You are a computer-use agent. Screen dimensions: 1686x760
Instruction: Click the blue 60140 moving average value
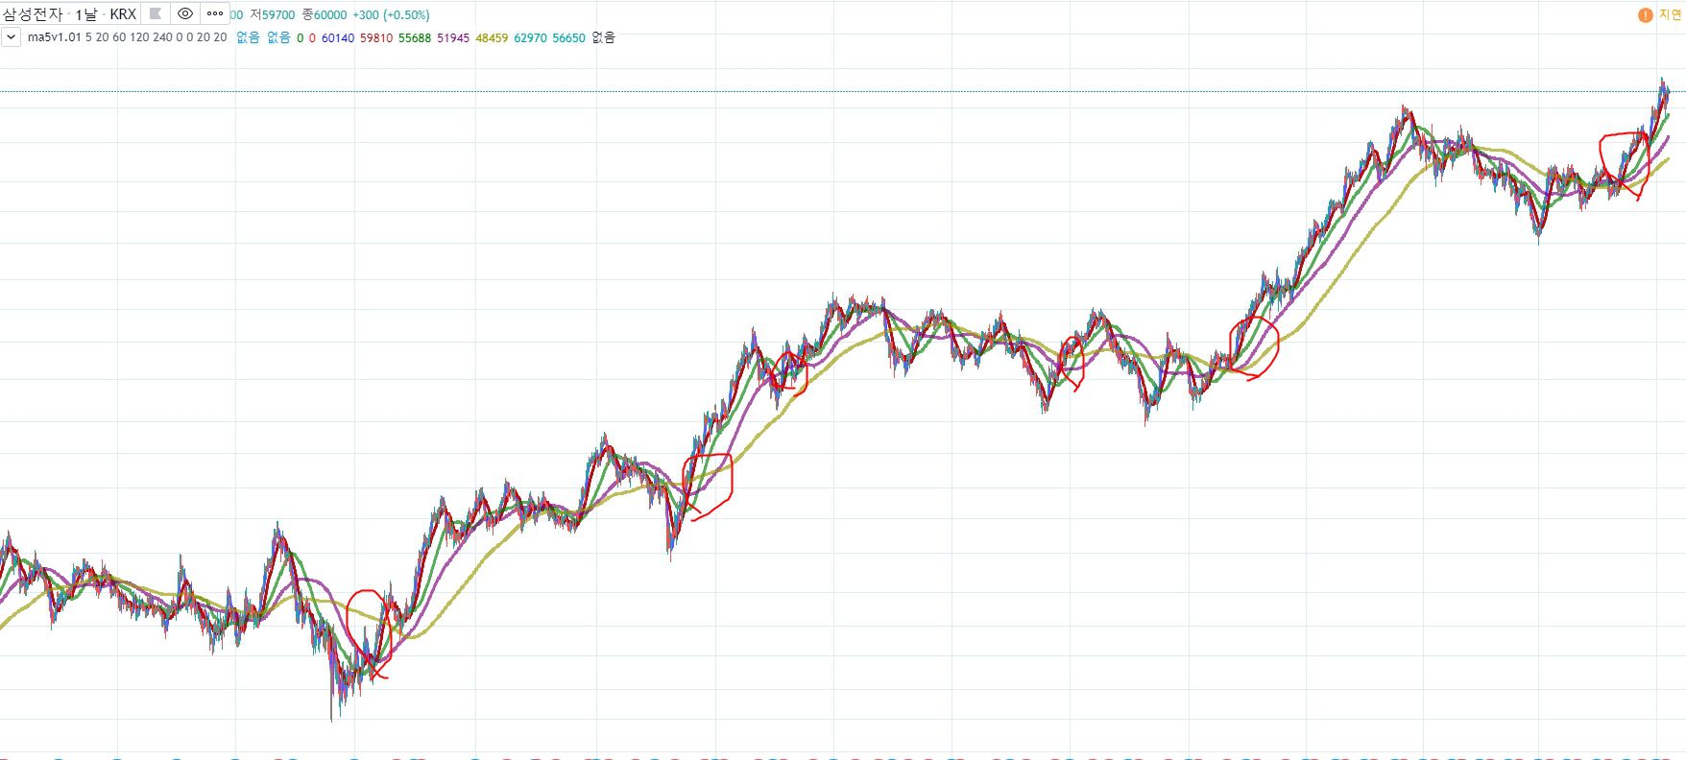tap(337, 38)
